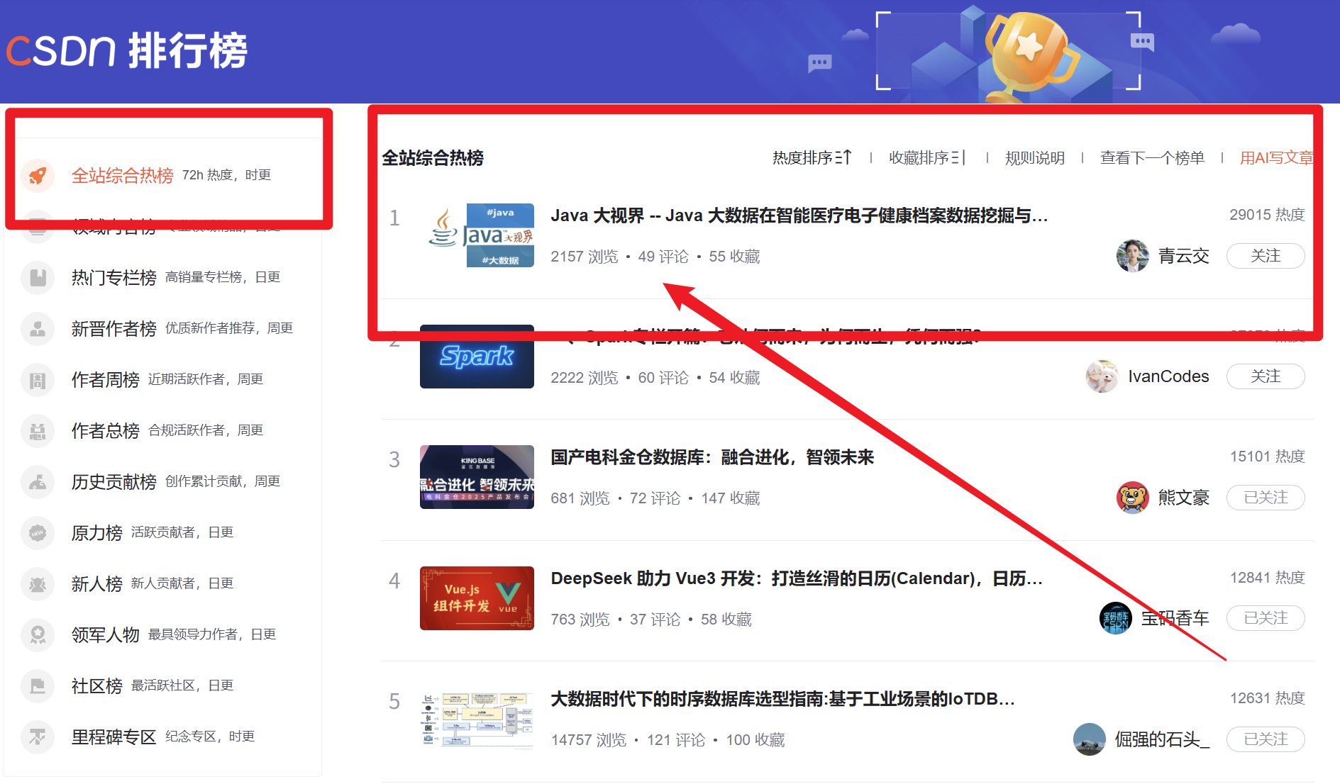Open 国产电科金仓数据库 article title
This screenshot has width=1340, height=784.
coord(712,457)
